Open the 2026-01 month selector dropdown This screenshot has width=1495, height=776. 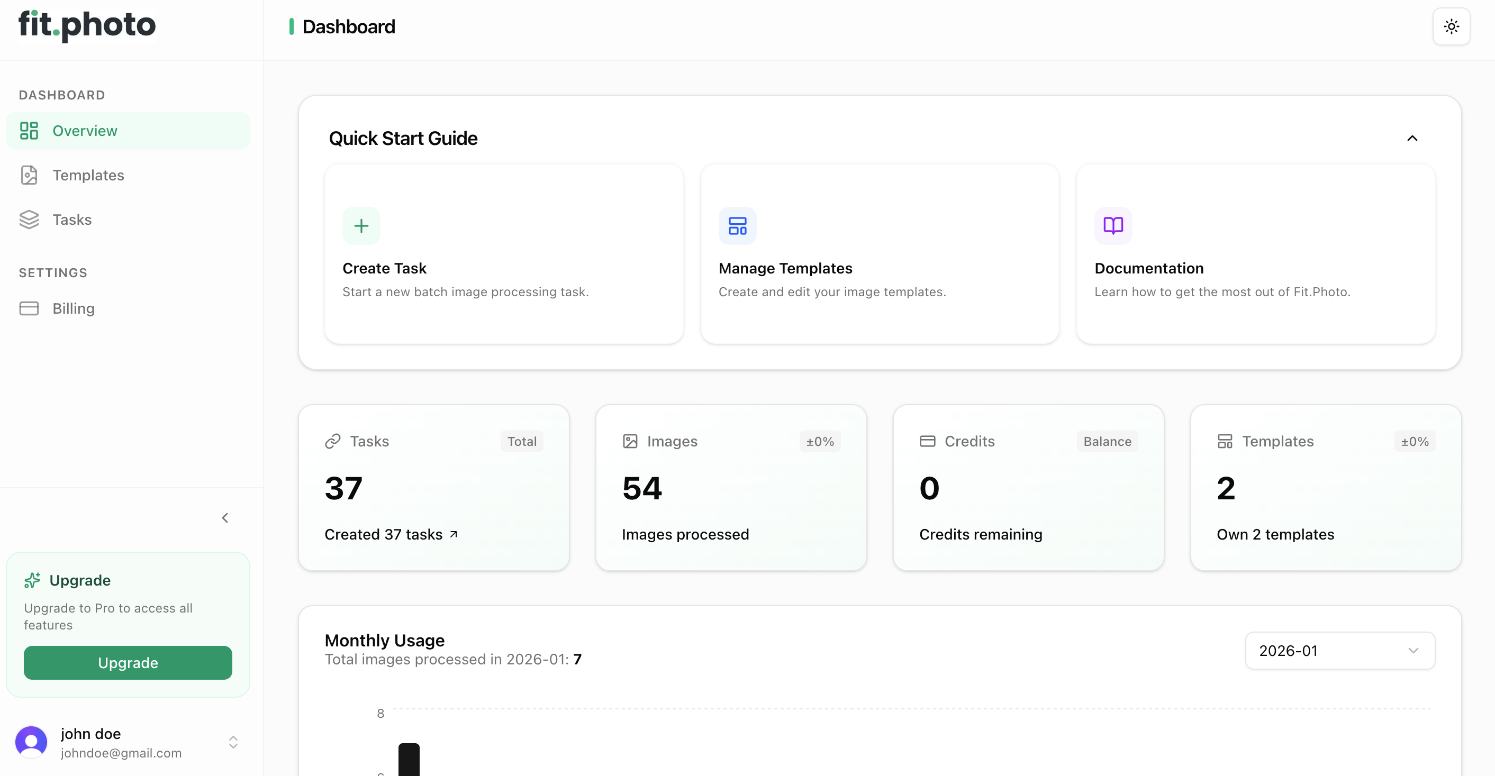click(x=1339, y=650)
